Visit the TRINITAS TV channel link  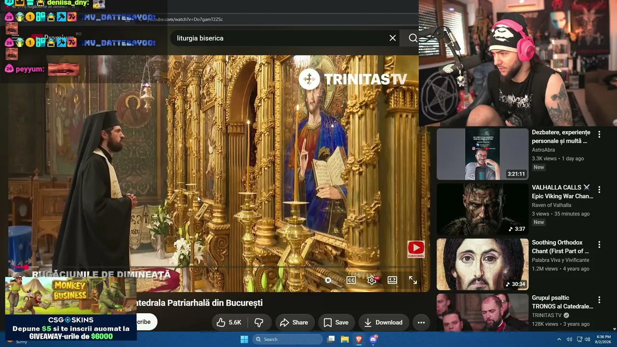[x=547, y=315]
